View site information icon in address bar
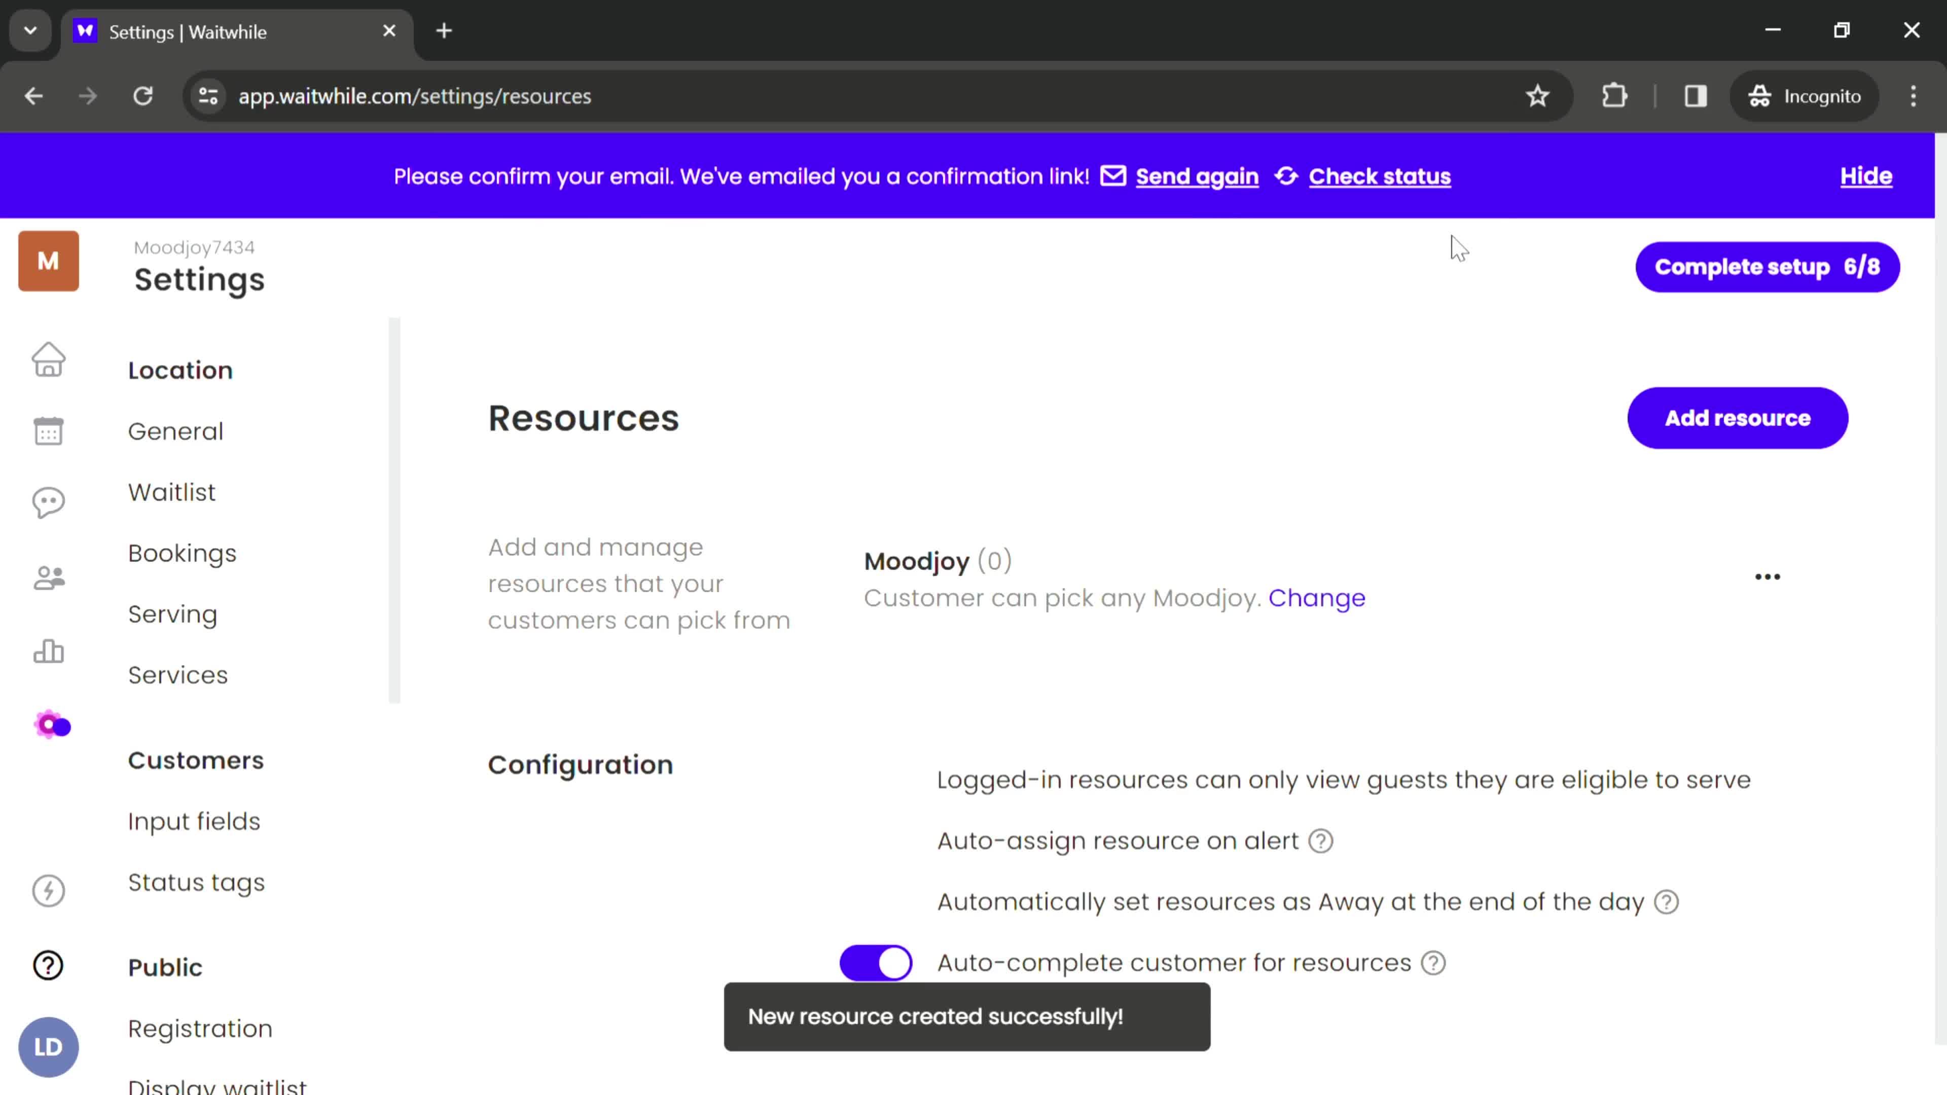This screenshot has height=1095, width=1947. point(208,96)
